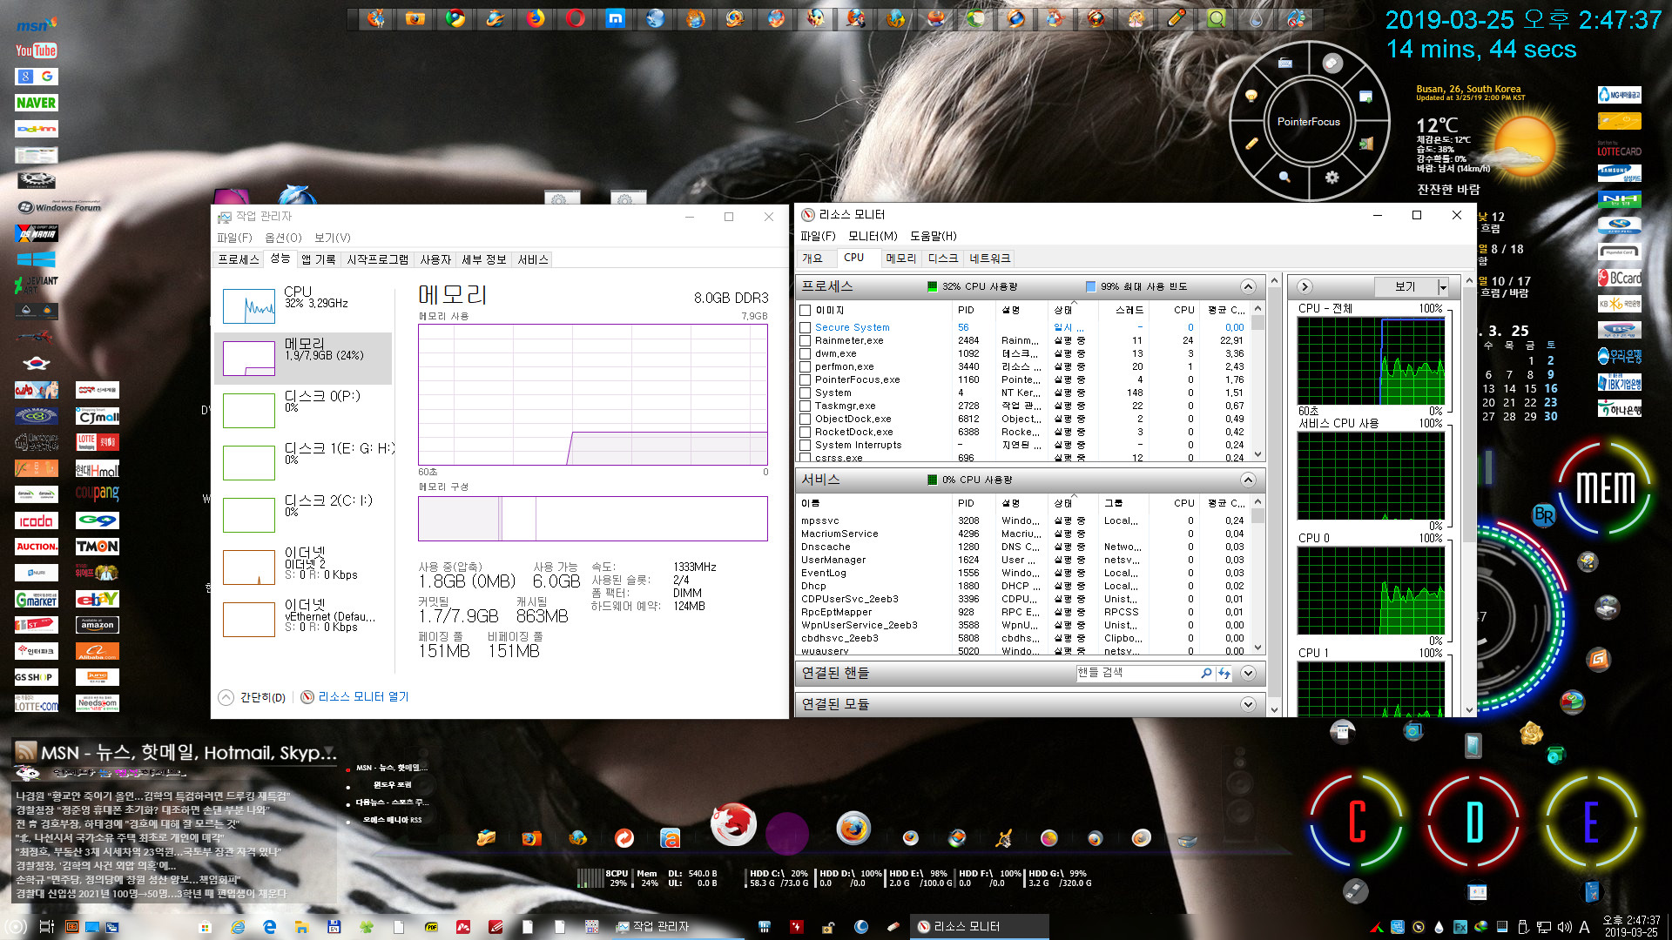Open the LOTTECARD shortcut icon
Image resolution: width=1672 pixels, height=940 pixels.
click(1619, 148)
